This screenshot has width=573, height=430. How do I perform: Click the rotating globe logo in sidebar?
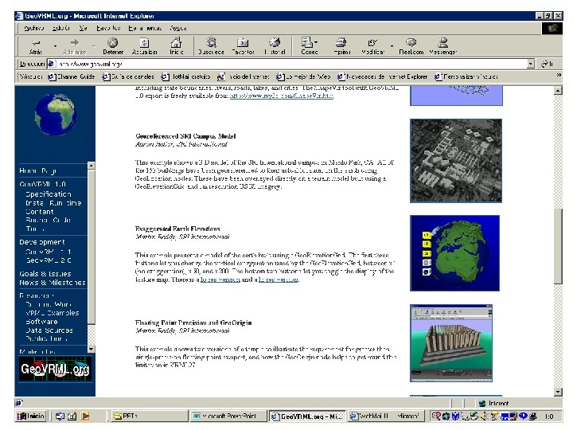(55, 115)
